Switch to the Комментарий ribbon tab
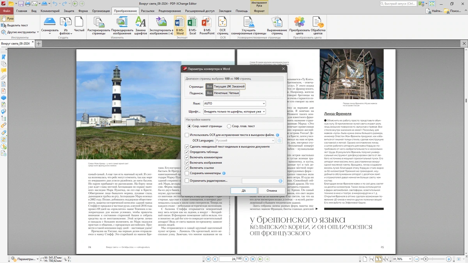 [50, 11]
